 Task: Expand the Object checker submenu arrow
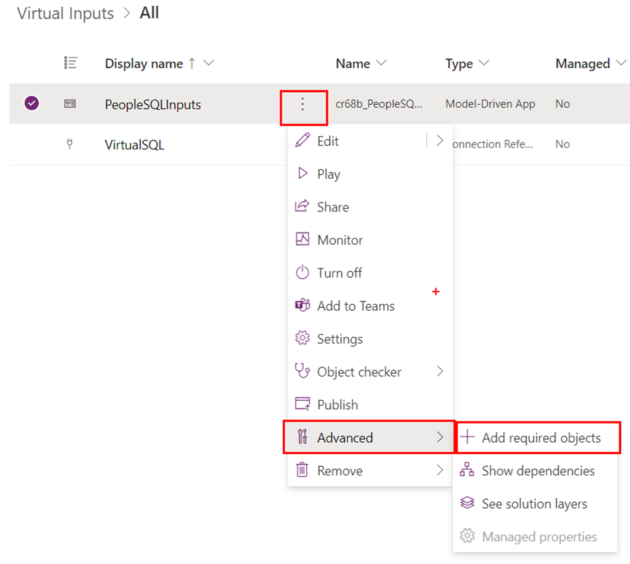click(440, 372)
